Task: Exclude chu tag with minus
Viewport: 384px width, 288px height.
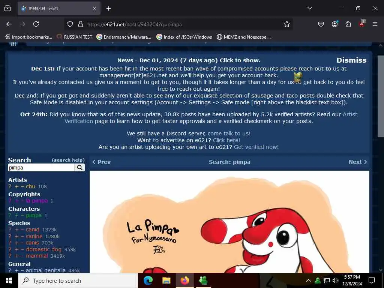Action: (x=22, y=187)
